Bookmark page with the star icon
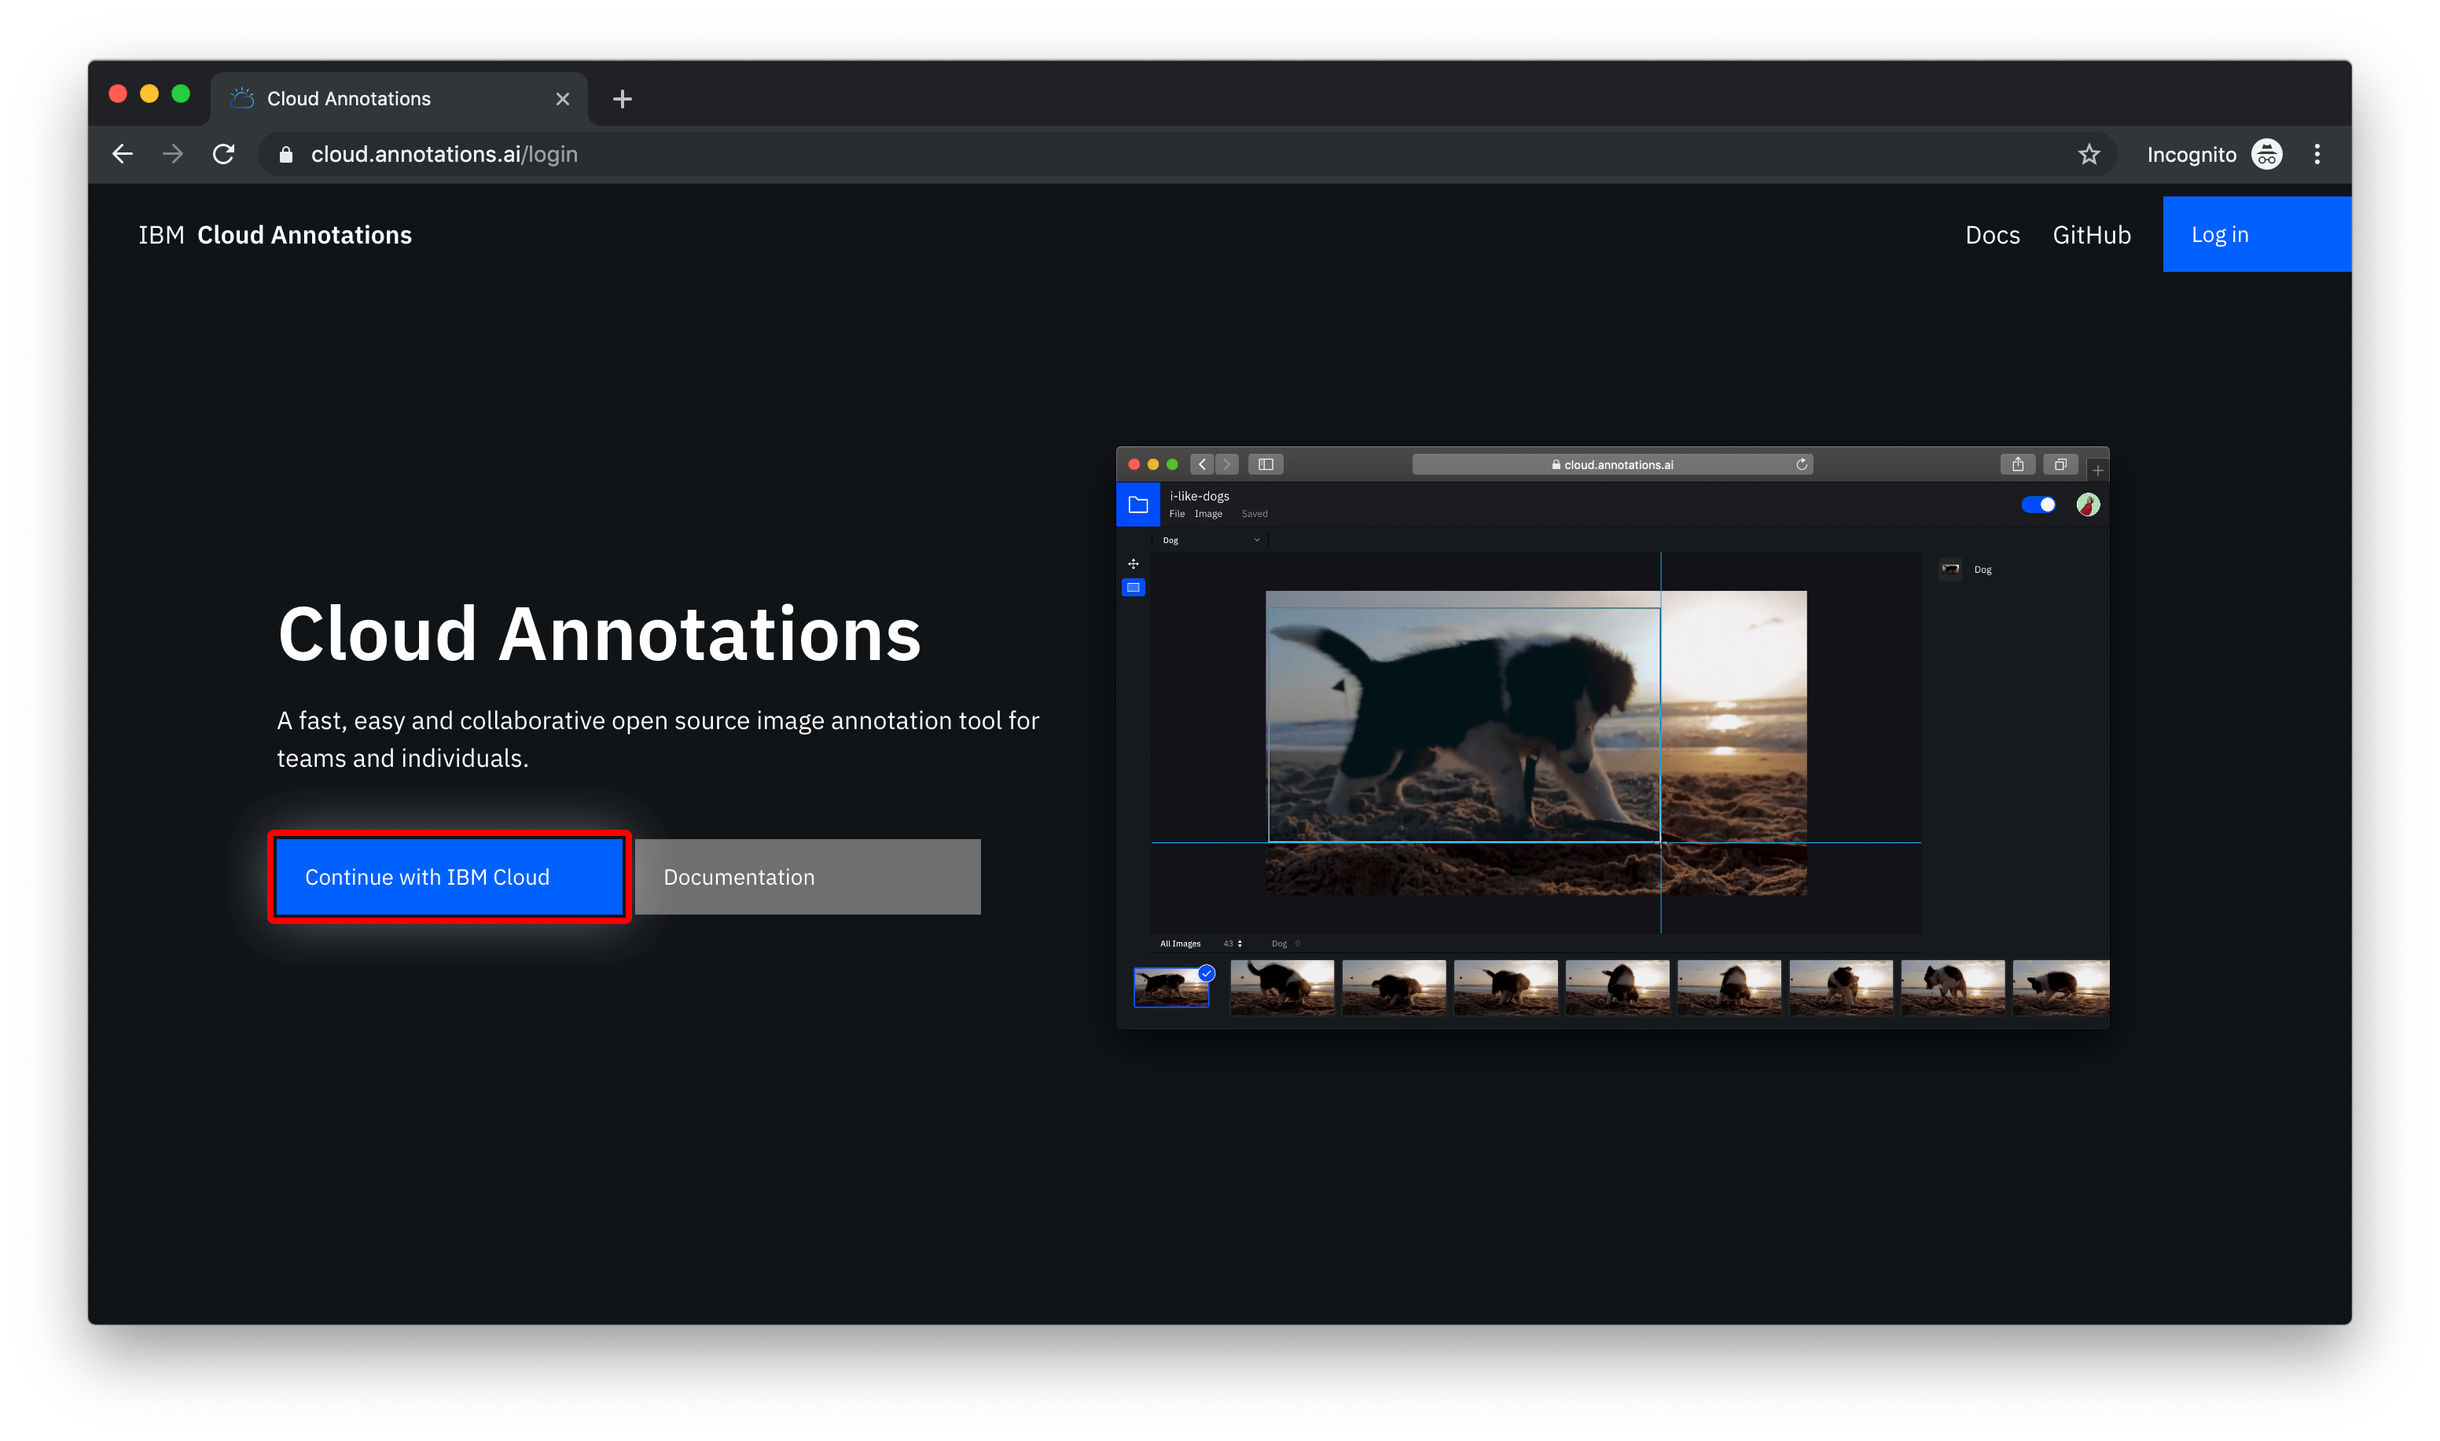The image size is (2440, 1441). click(2089, 154)
